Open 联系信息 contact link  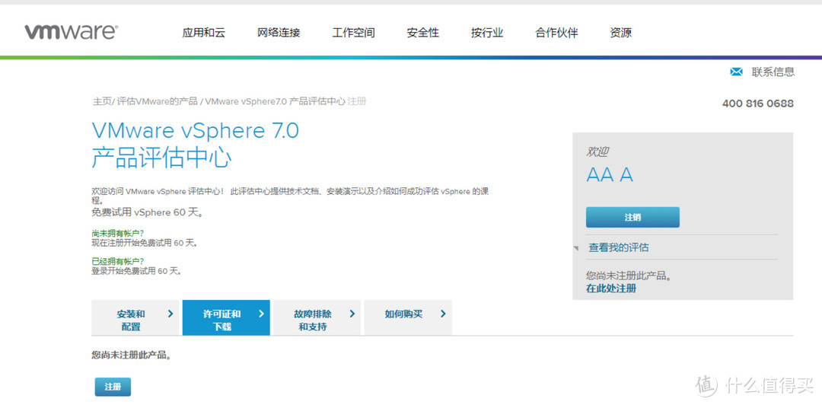pyautogui.click(x=773, y=72)
